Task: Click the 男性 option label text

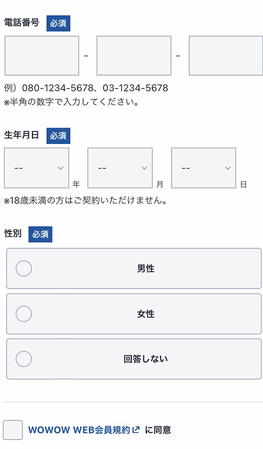Action: (x=146, y=269)
